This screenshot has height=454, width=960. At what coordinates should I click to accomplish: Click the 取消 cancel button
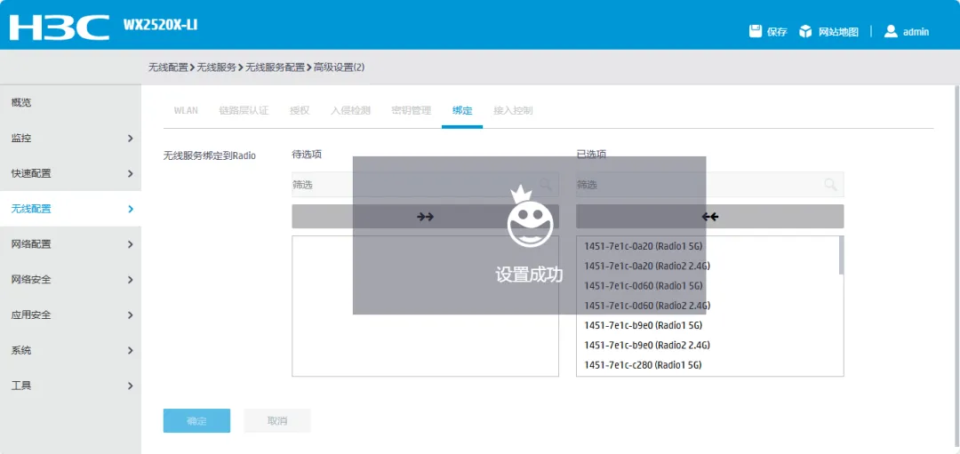[277, 421]
